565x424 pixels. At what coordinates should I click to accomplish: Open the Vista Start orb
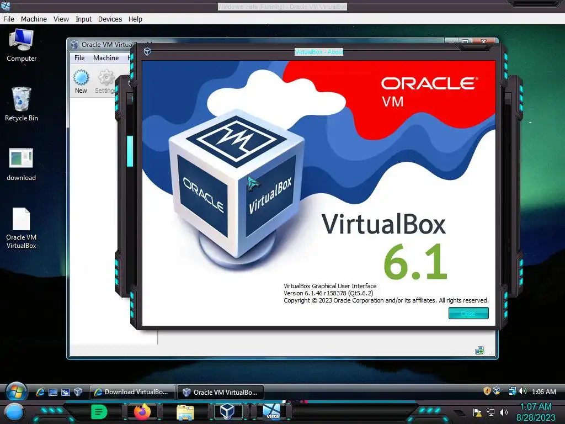tap(16, 391)
